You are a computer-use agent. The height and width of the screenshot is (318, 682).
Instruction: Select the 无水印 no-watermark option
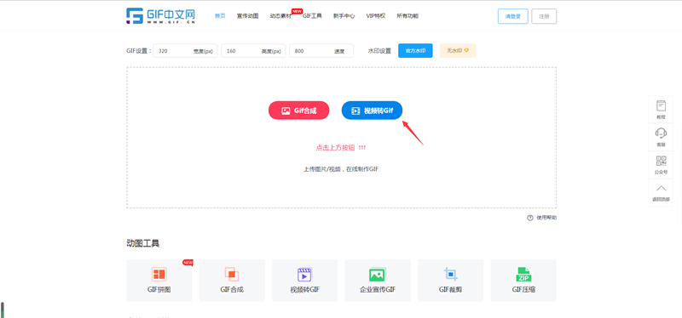[x=458, y=51]
